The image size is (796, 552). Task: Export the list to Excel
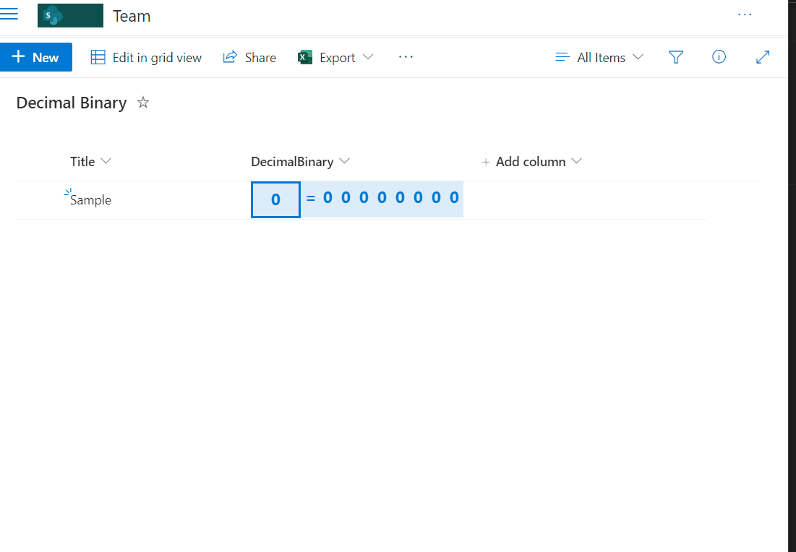(326, 57)
